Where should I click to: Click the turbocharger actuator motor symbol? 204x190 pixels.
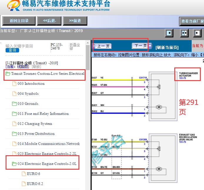click(x=159, y=107)
